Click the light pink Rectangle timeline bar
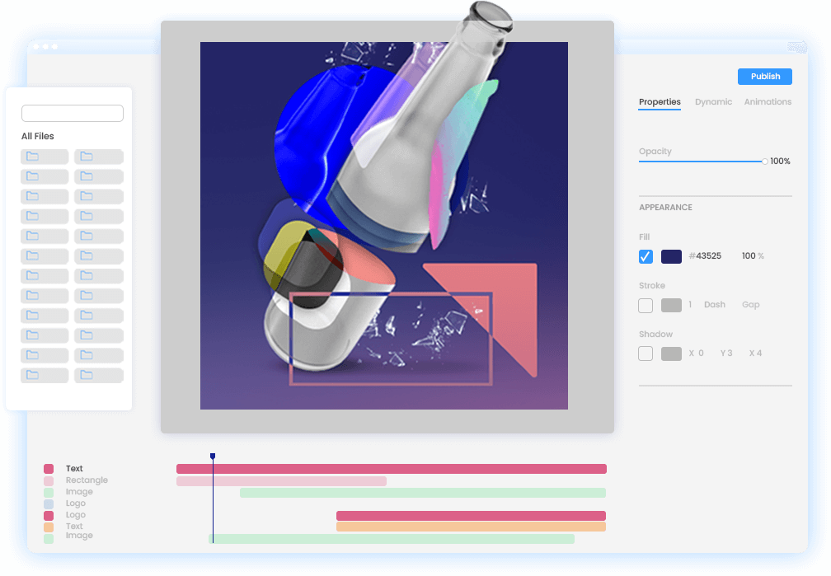The height and width of the screenshot is (576, 831). click(281, 481)
